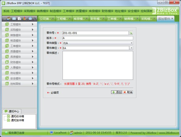This screenshot has width=181, height=137.
Task: Close the 添加零件 tab
Action: pos(172,18)
